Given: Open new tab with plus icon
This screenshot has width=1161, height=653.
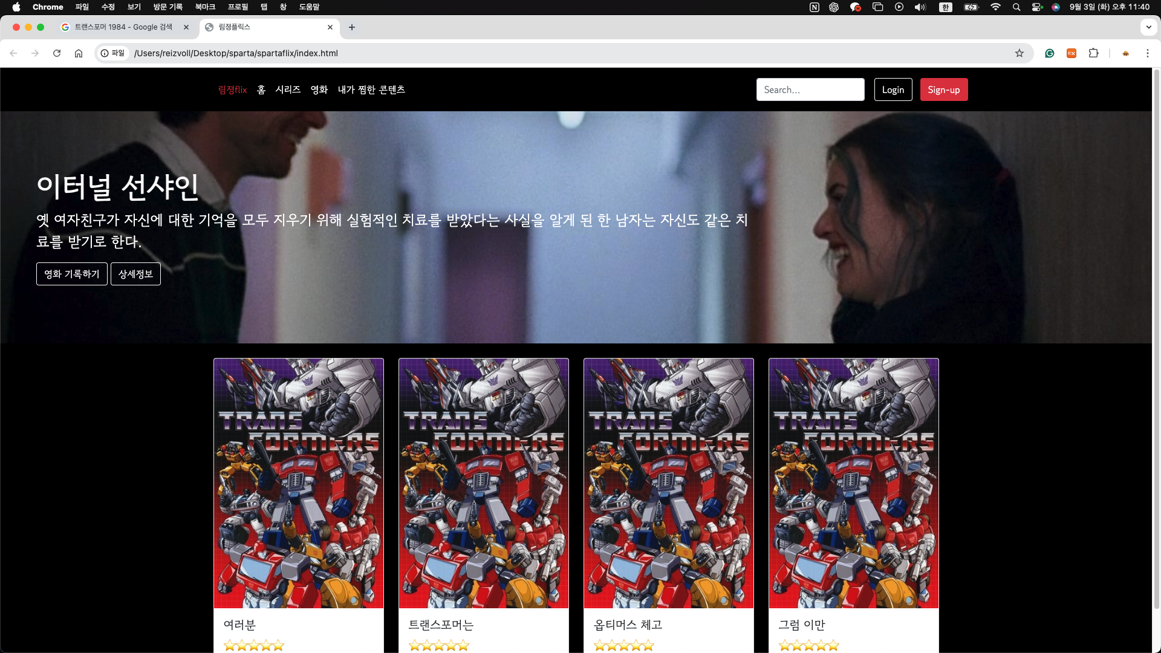Looking at the screenshot, I should coord(352,27).
